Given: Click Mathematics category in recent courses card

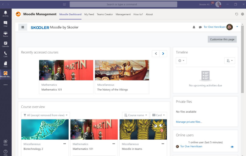Looking at the screenshot, I should coord(49,85).
